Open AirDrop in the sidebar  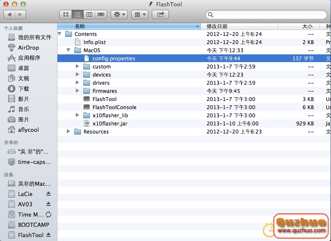coord(23,48)
